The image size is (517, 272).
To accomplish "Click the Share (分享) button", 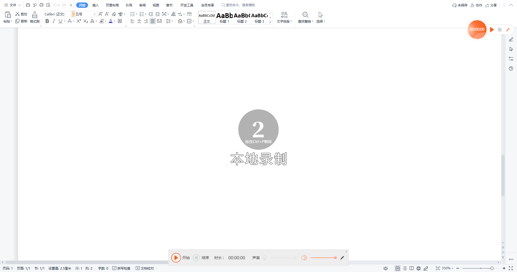I will (x=491, y=5).
